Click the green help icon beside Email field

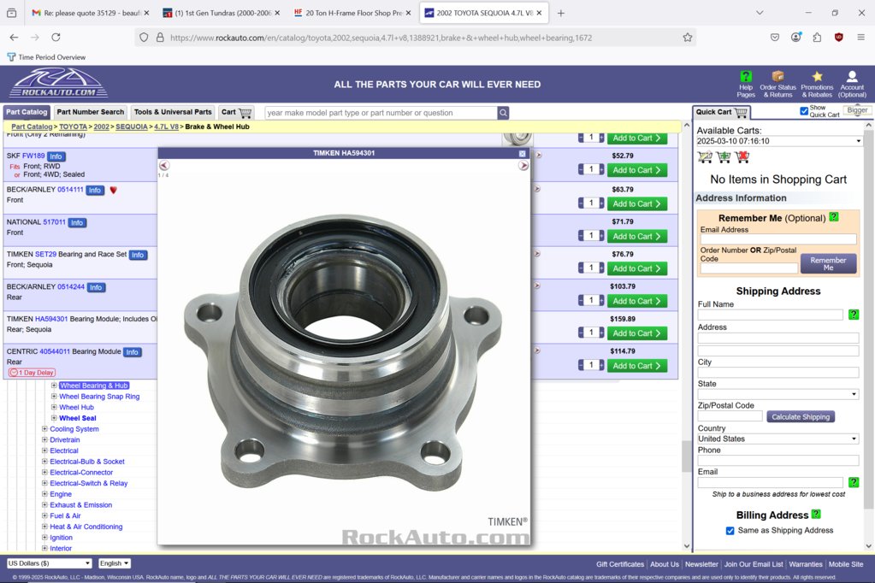(x=854, y=482)
